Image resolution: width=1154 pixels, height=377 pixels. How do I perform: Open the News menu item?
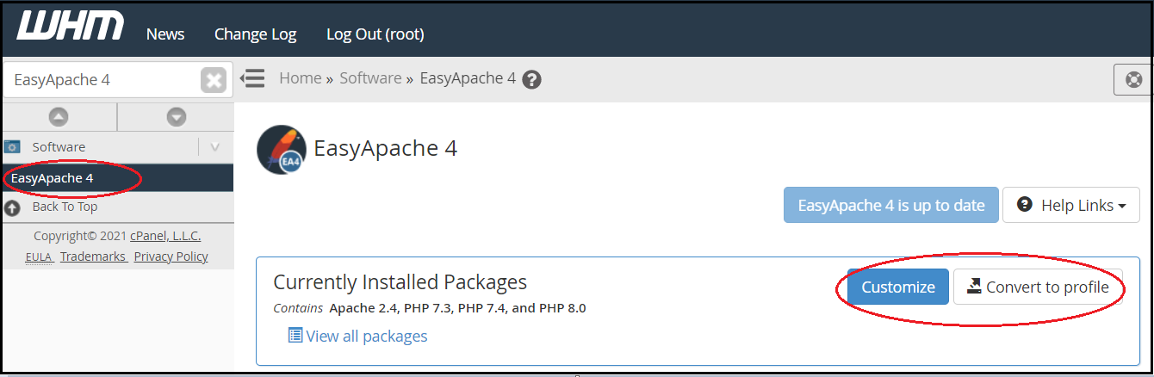[165, 34]
